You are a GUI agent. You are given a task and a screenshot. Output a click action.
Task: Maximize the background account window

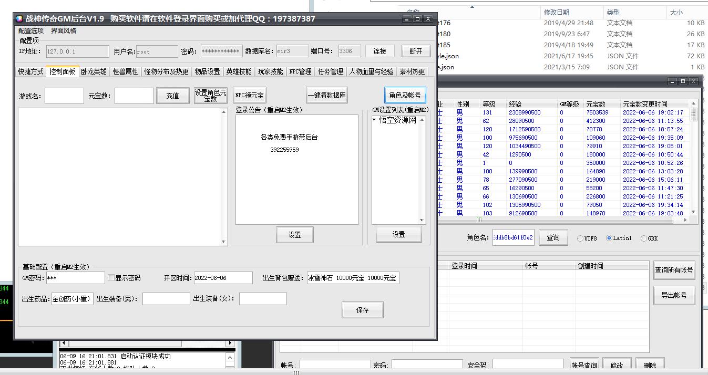(682, 81)
